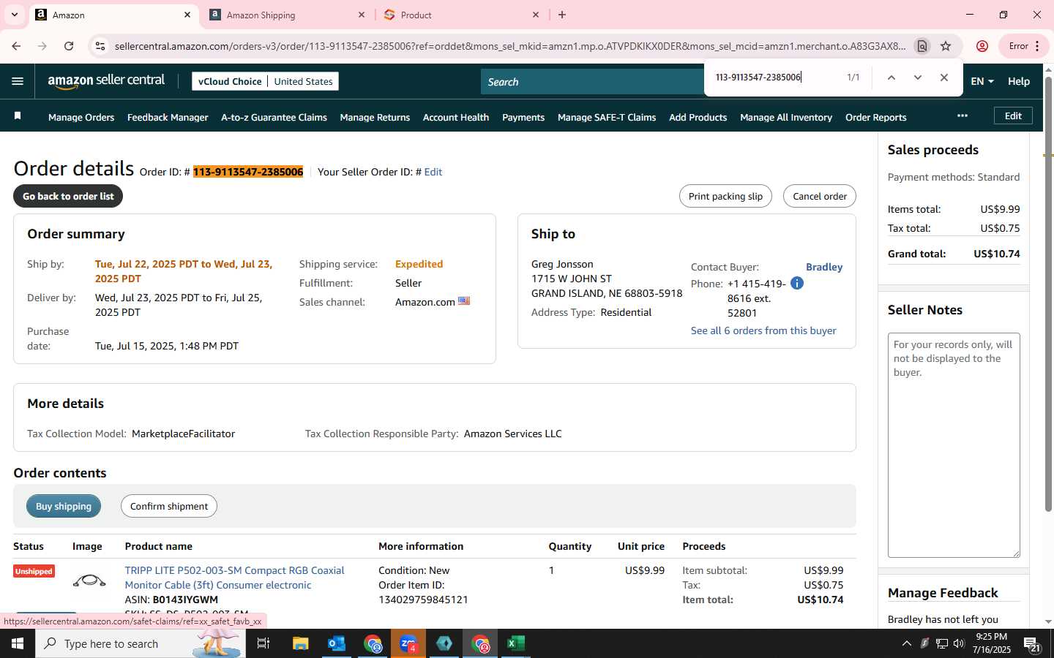Click the browser back arrow
The height and width of the screenshot is (658, 1054).
click(x=16, y=46)
